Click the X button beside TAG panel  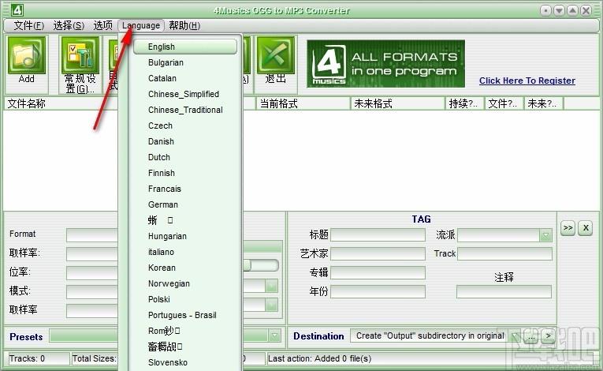(x=586, y=227)
